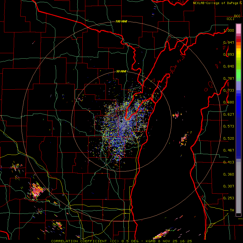Click the 100 NMI range ring label
This screenshot has height=243, width=243.
click(x=121, y=21)
